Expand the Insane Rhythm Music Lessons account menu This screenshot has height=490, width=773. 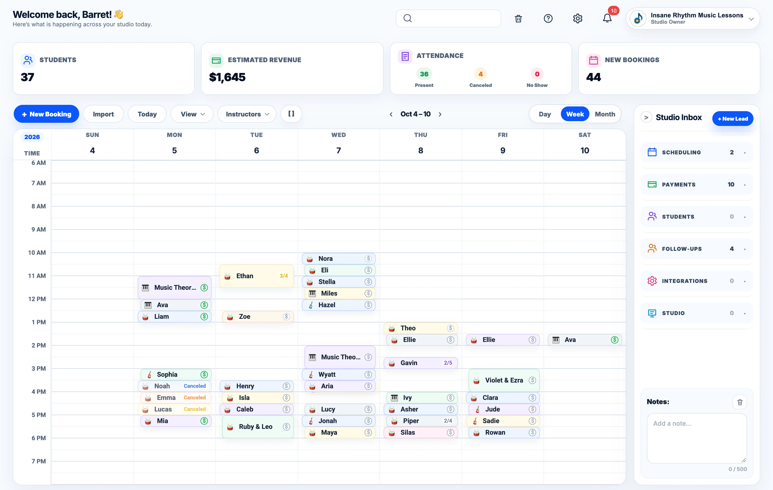pyautogui.click(x=693, y=19)
